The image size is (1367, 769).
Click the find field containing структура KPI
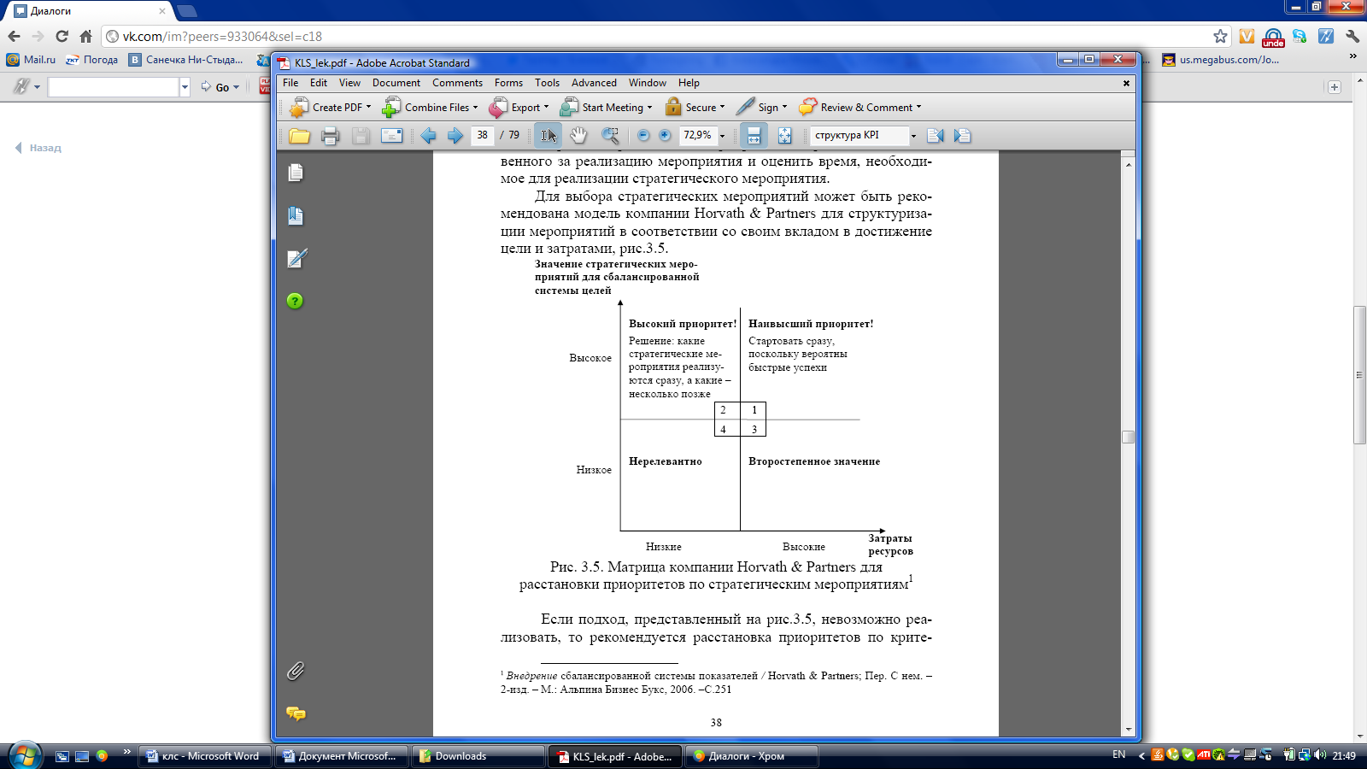coord(859,135)
